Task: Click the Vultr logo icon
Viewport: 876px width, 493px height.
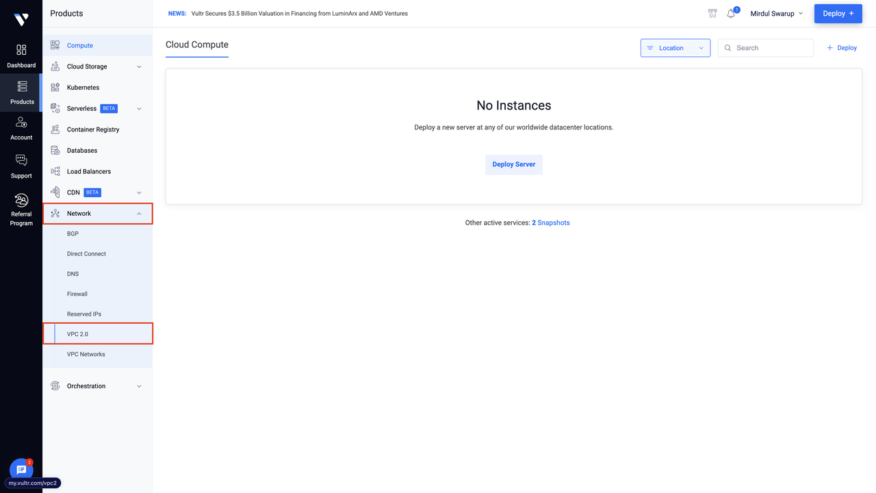Action: (21, 20)
